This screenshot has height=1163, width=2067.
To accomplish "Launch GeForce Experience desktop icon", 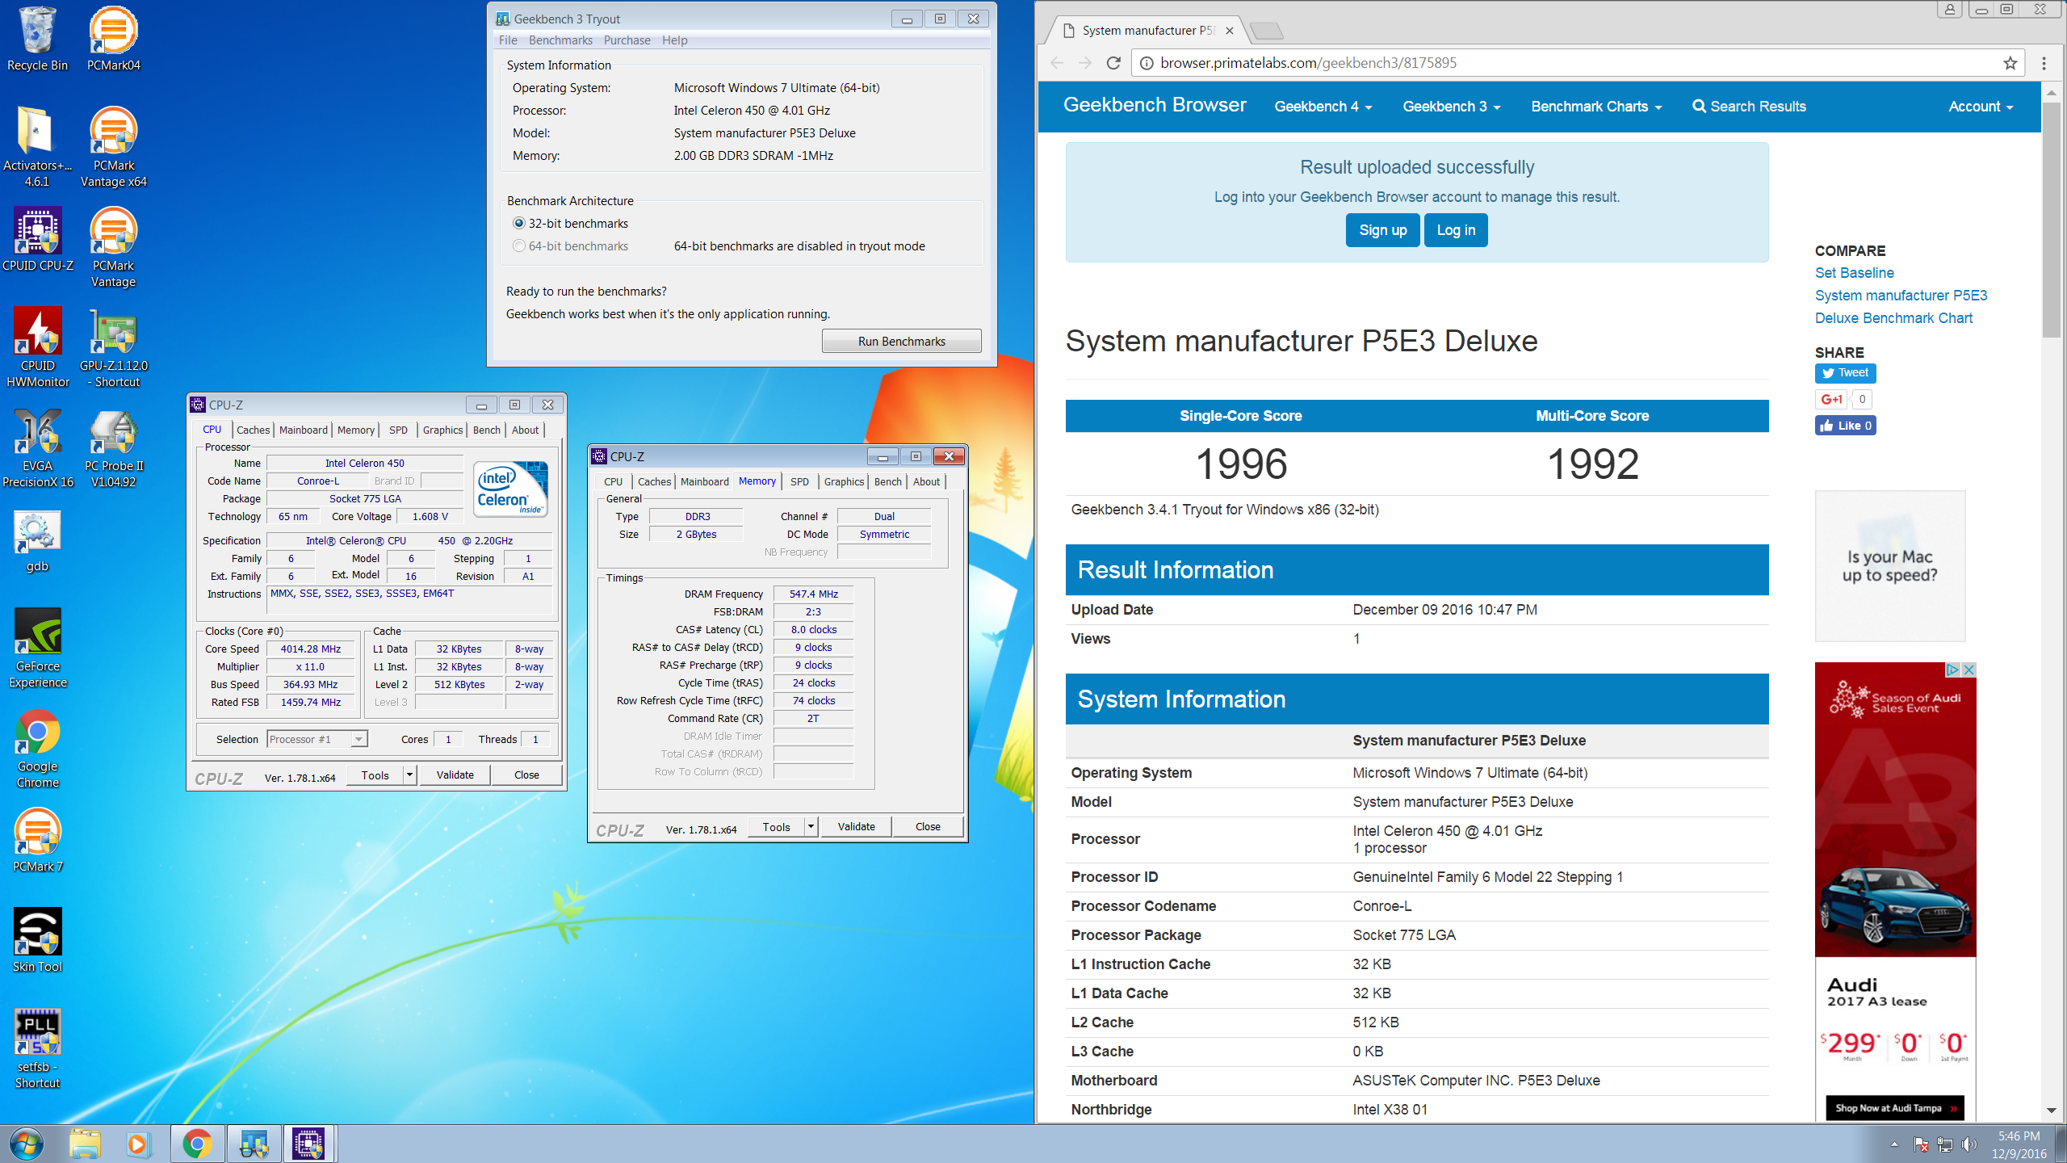I will point(37,648).
